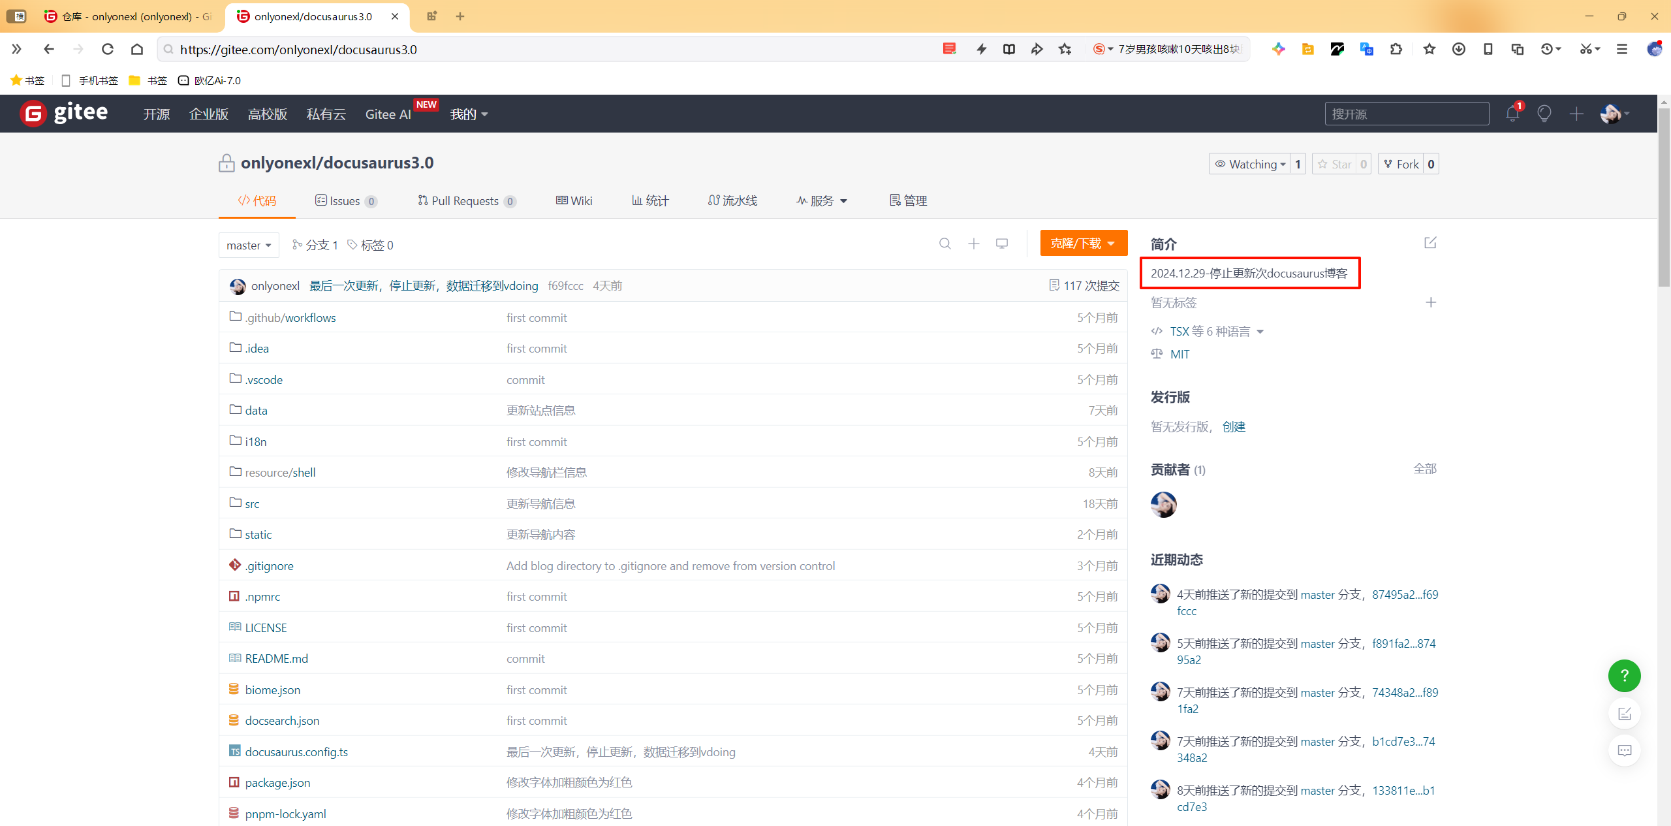Viewport: 1671px width, 826px height.
Task: Open the Pull Requests tab
Action: [467, 200]
